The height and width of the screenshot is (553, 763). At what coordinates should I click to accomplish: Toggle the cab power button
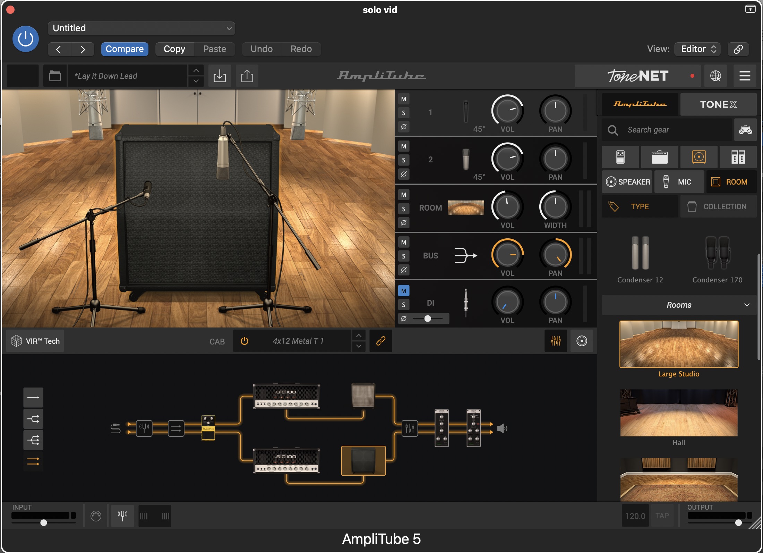(245, 341)
